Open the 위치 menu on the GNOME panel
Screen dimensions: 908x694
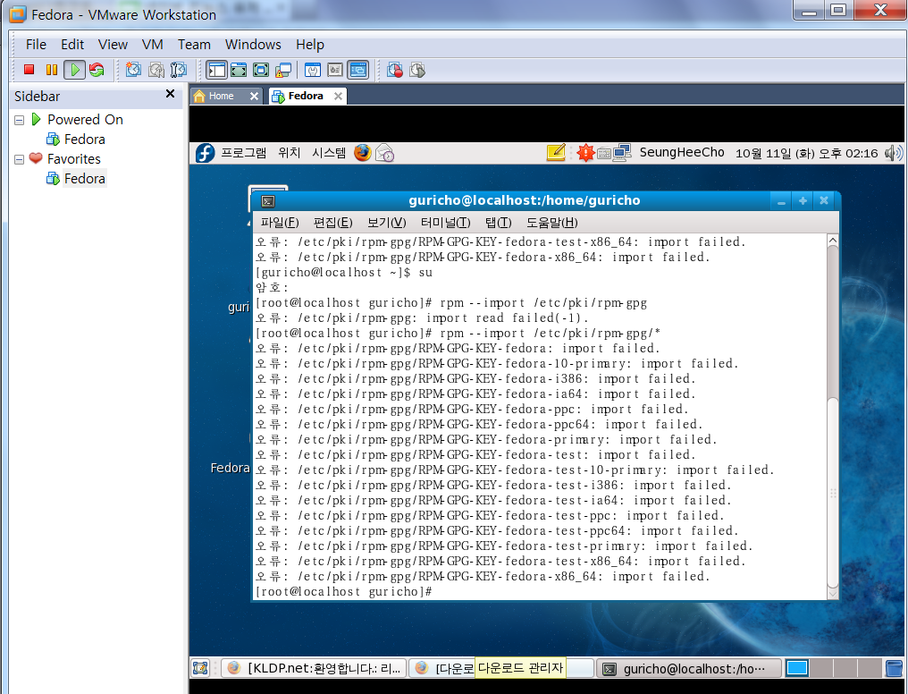pyautogui.click(x=289, y=153)
